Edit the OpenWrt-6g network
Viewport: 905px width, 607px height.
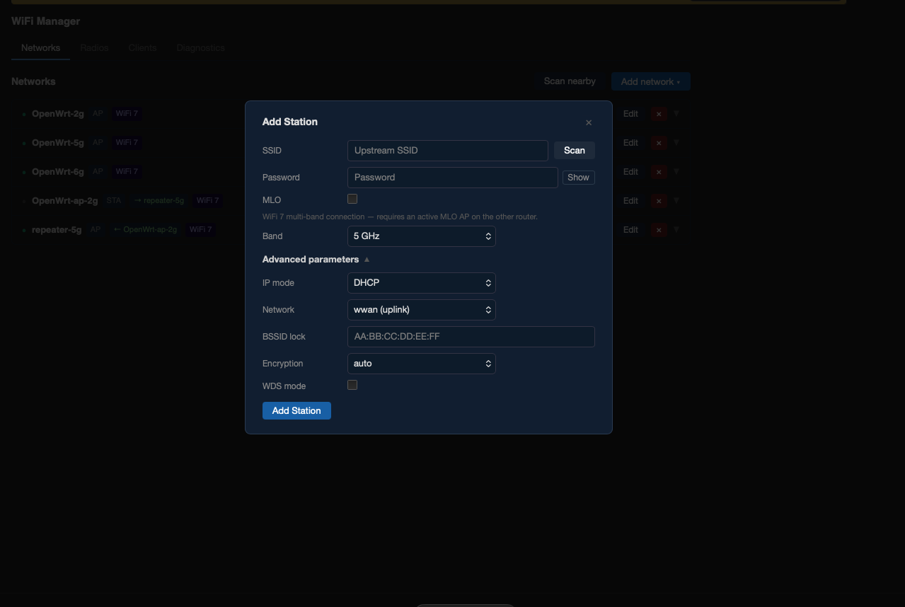(630, 172)
